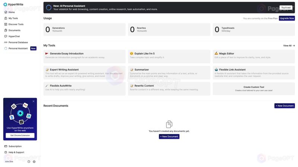Click the TypeAheads usage card
The width and height of the screenshot is (298, 167).
coord(254,29)
